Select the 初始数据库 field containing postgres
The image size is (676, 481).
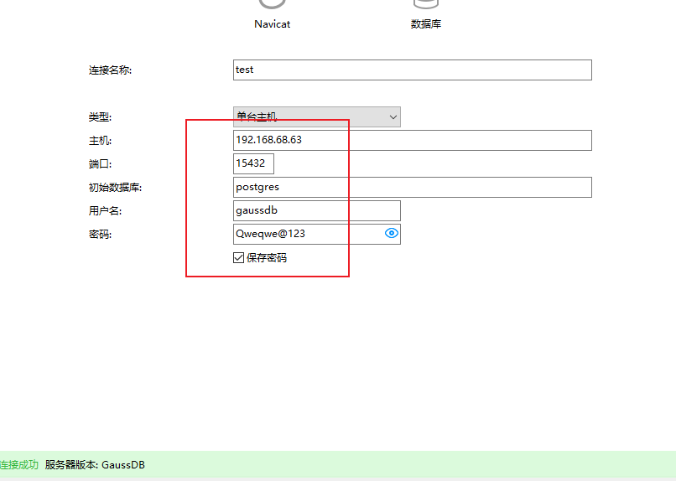click(412, 187)
